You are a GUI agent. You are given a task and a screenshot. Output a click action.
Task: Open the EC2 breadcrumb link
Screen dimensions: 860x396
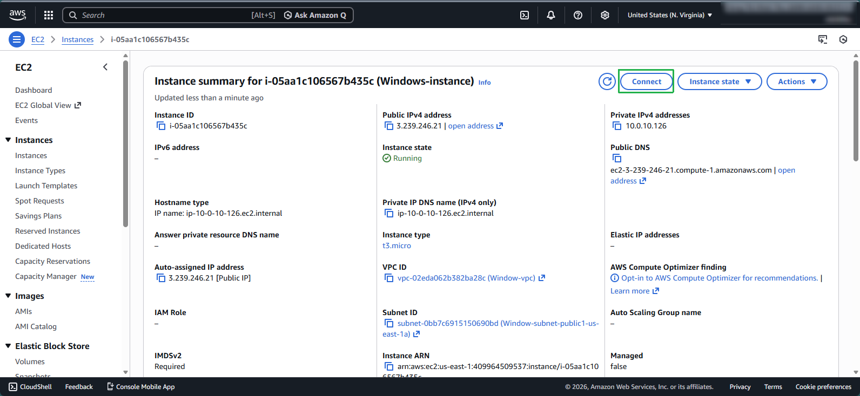38,39
